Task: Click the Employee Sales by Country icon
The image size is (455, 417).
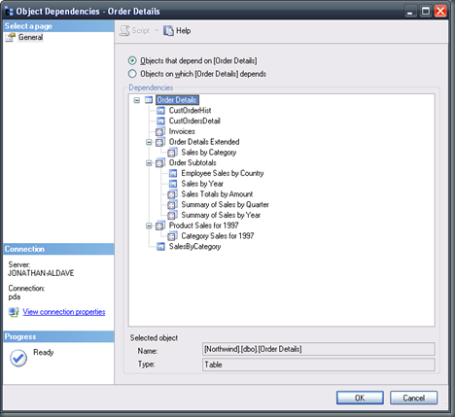Action: point(173,173)
